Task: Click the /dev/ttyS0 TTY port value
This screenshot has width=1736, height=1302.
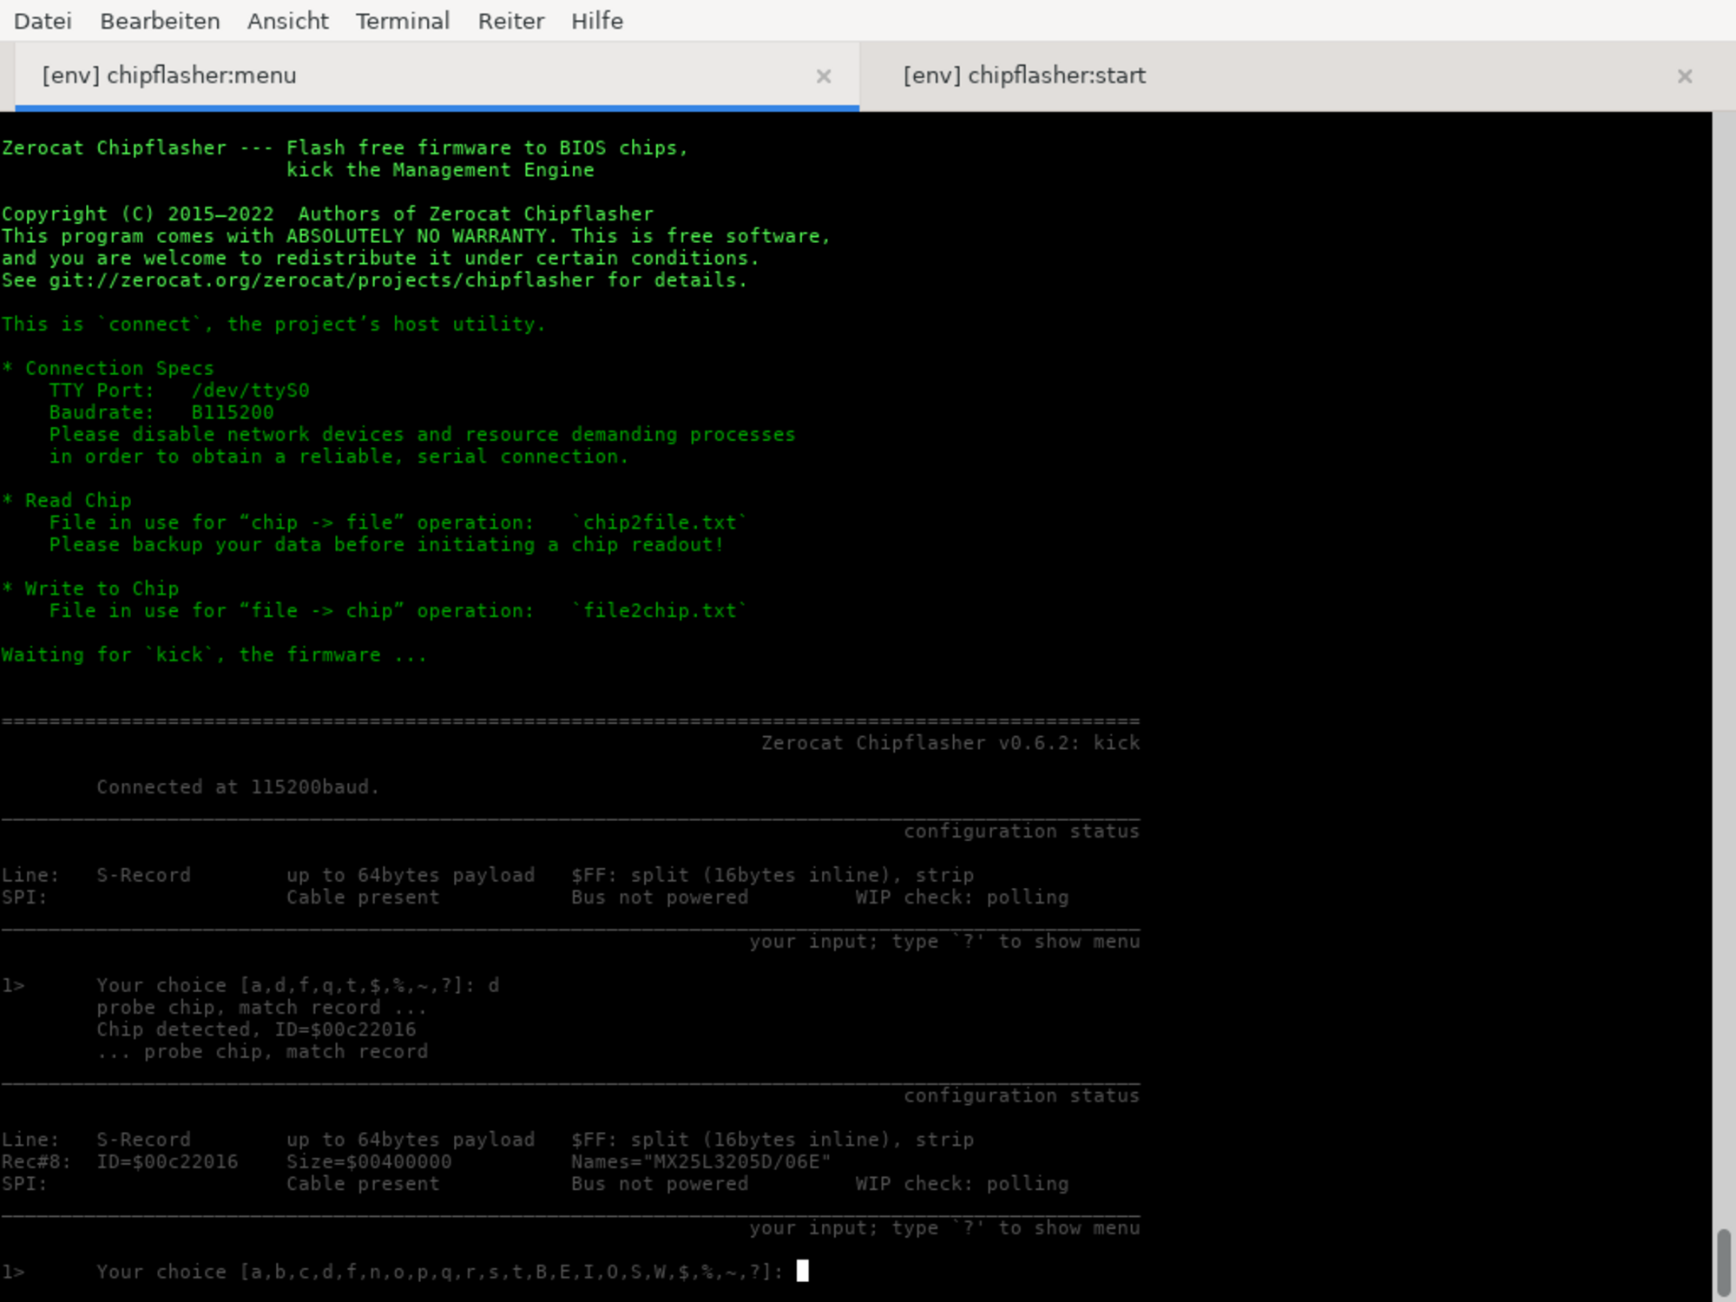Action: [250, 391]
